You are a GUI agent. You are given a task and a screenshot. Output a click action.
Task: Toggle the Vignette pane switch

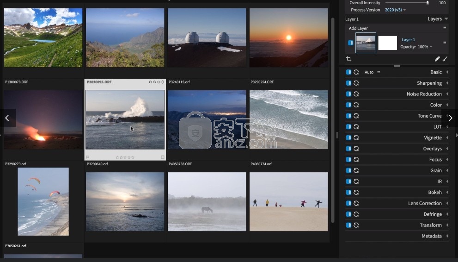click(x=348, y=138)
